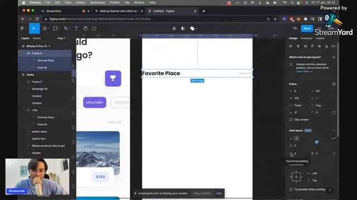Open the Page 1 dropdown
This screenshot has width=357, height=200.
click(62, 38)
